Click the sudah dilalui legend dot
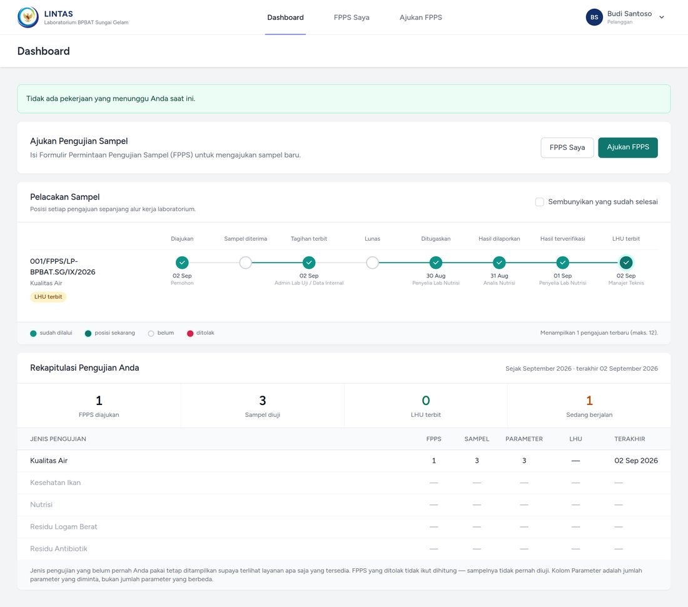The width and height of the screenshot is (688, 607). pos(33,333)
